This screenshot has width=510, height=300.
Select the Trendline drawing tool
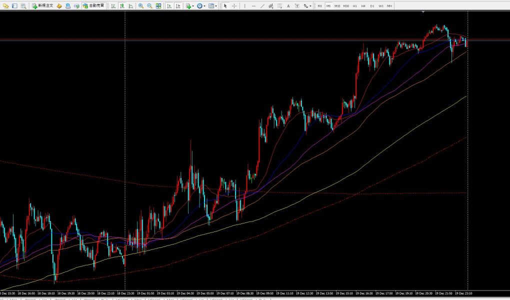(262, 6)
